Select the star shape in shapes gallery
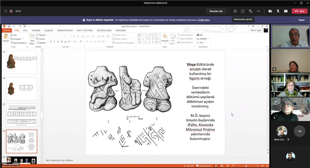Screen dimensions: 310x168 156,42
